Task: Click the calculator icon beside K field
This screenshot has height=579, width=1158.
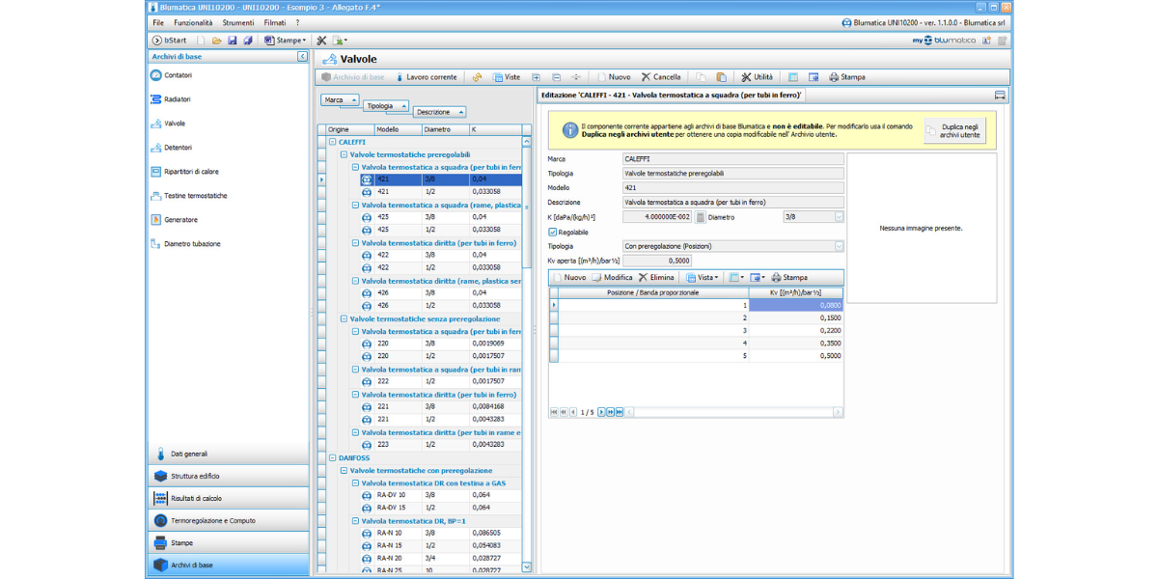Action: (701, 217)
